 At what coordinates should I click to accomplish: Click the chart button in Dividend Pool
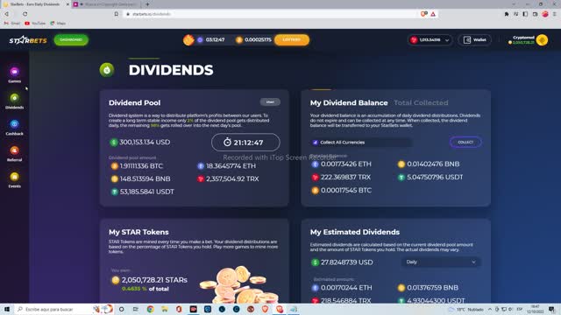[270, 102]
